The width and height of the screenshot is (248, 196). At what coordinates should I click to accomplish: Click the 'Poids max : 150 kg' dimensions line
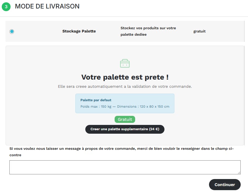click(125, 106)
